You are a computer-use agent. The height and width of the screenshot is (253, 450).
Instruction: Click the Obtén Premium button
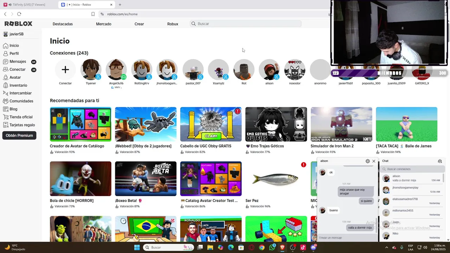(19, 135)
